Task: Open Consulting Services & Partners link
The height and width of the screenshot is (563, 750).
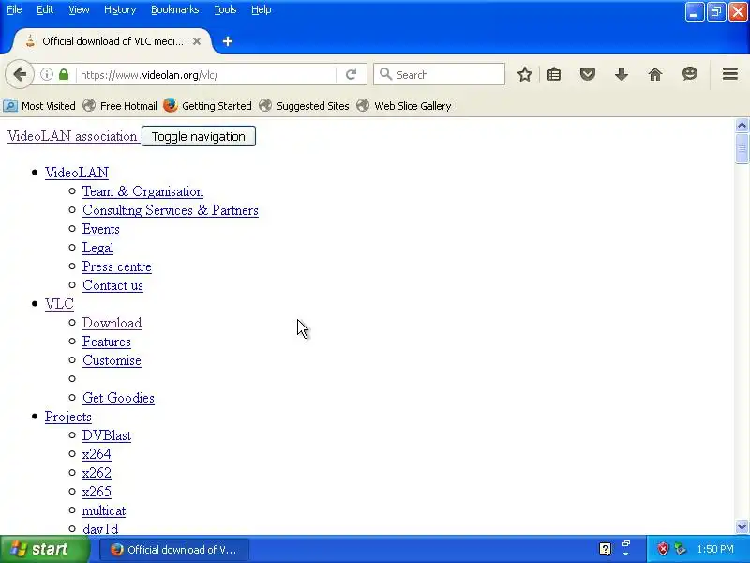Action: coord(171,210)
